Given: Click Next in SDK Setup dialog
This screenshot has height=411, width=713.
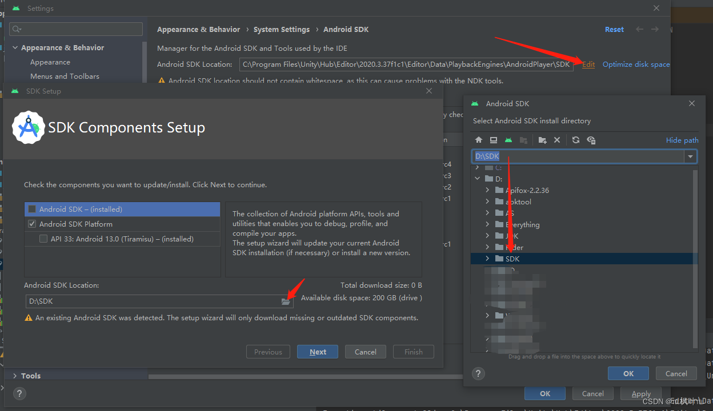Looking at the screenshot, I should [x=318, y=352].
